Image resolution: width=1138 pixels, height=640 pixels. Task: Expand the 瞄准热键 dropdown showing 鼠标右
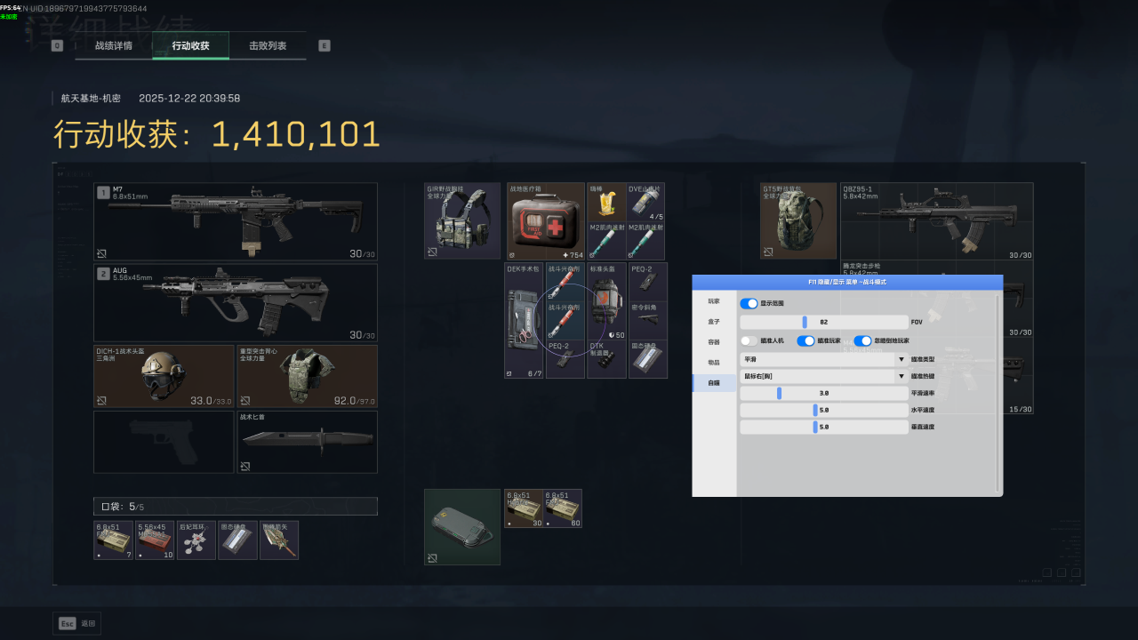[x=824, y=376]
